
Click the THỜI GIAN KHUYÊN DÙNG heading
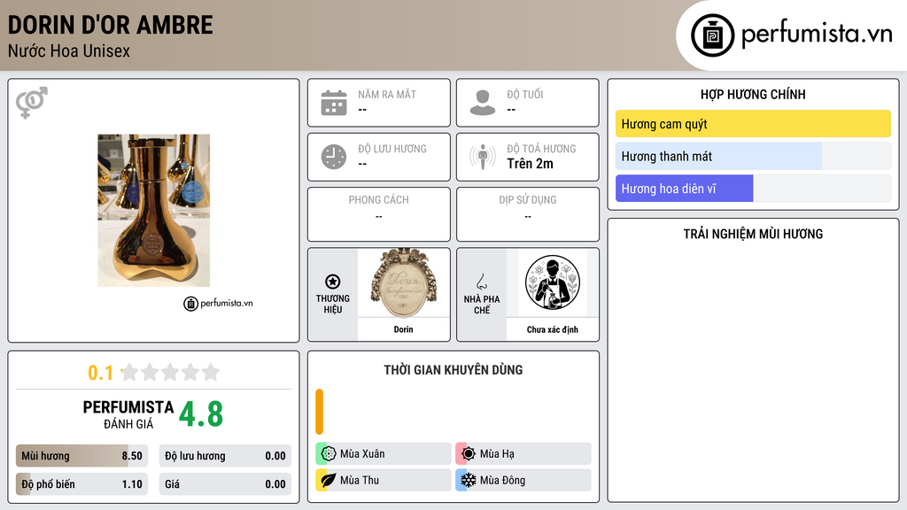(453, 370)
